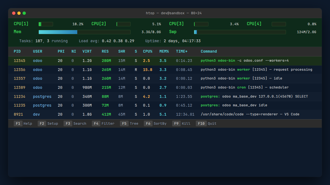Image resolution: width=330 pixels, height=185 pixels.
Task: Sort by PID column header
Action: 17,52
